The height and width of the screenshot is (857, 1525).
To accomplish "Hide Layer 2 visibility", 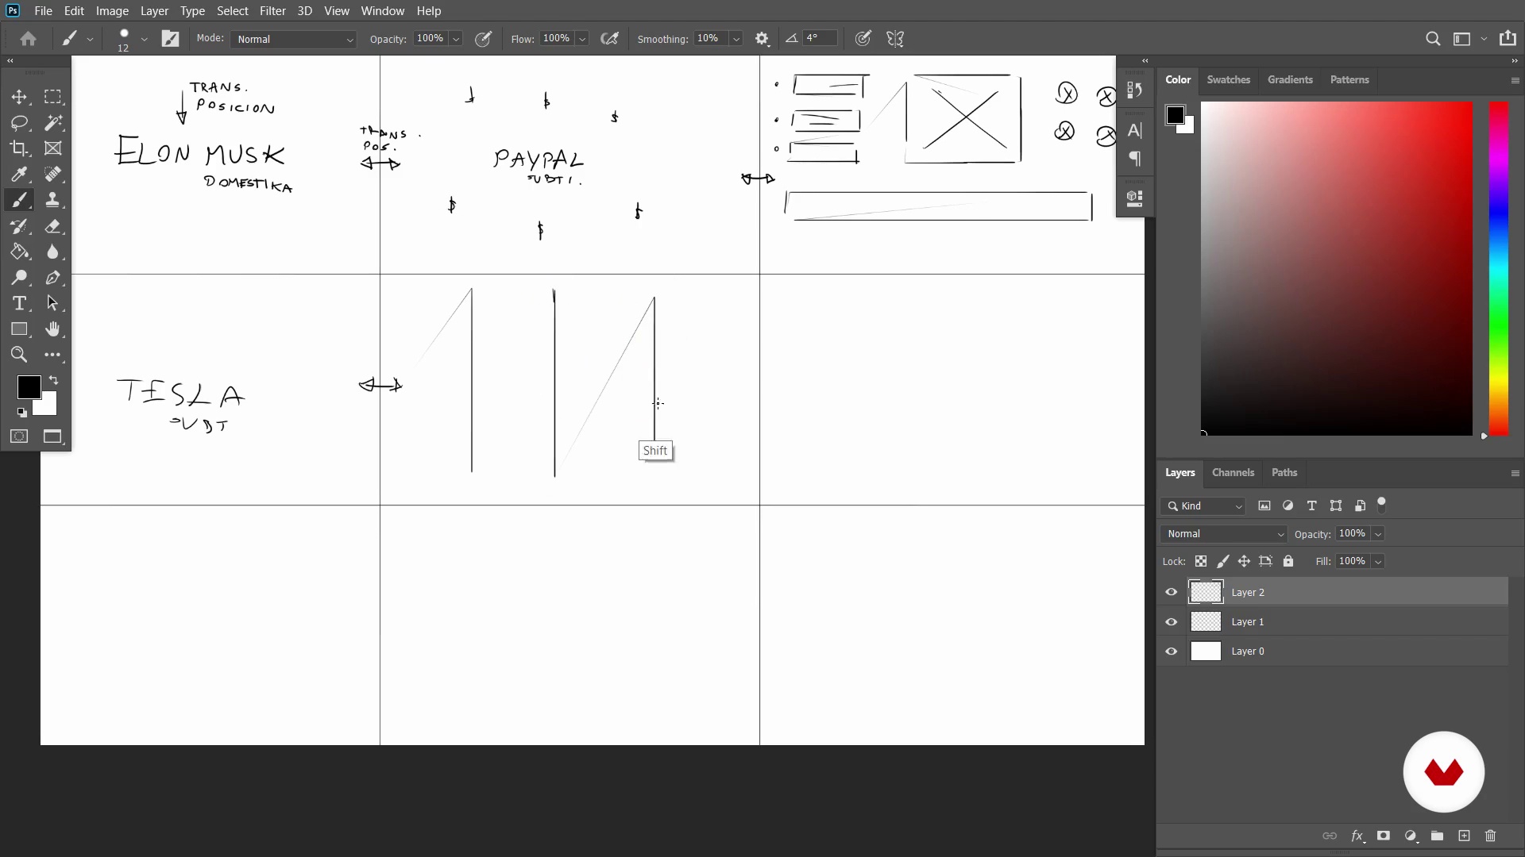I will tap(1171, 592).
